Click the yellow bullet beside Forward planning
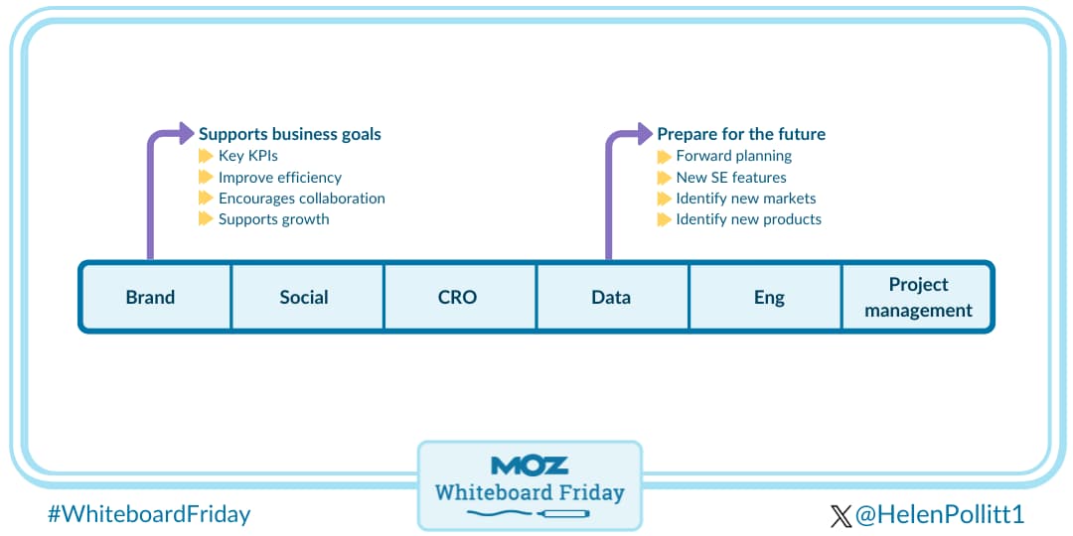 click(x=664, y=156)
